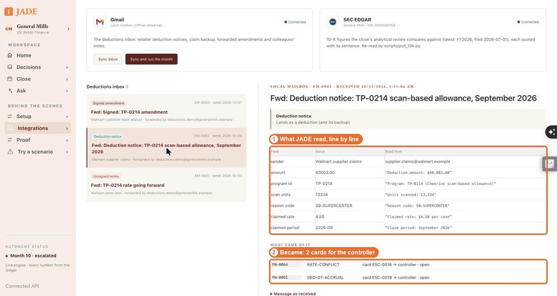
Task: Click the claimed period value 2026-09
Action: click(x=324, y=227)
